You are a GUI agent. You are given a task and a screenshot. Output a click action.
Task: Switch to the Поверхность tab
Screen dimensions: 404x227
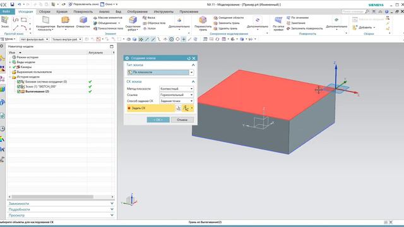pyautogui.click(x=83, y=11)
